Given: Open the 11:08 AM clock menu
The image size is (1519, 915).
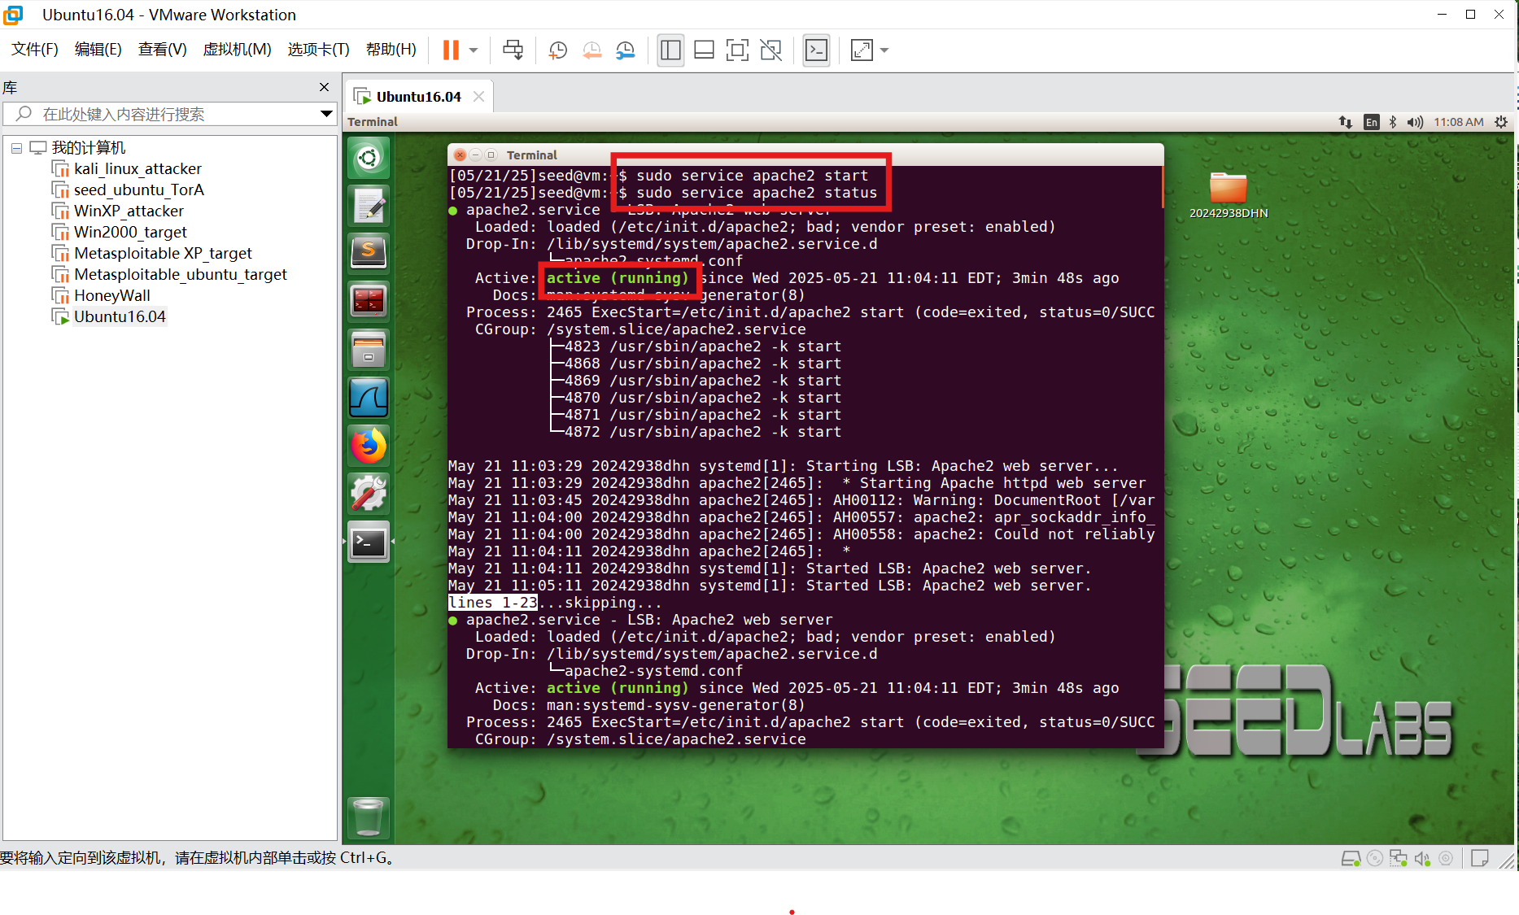Looking at the screenshot, I should 1459,122.
